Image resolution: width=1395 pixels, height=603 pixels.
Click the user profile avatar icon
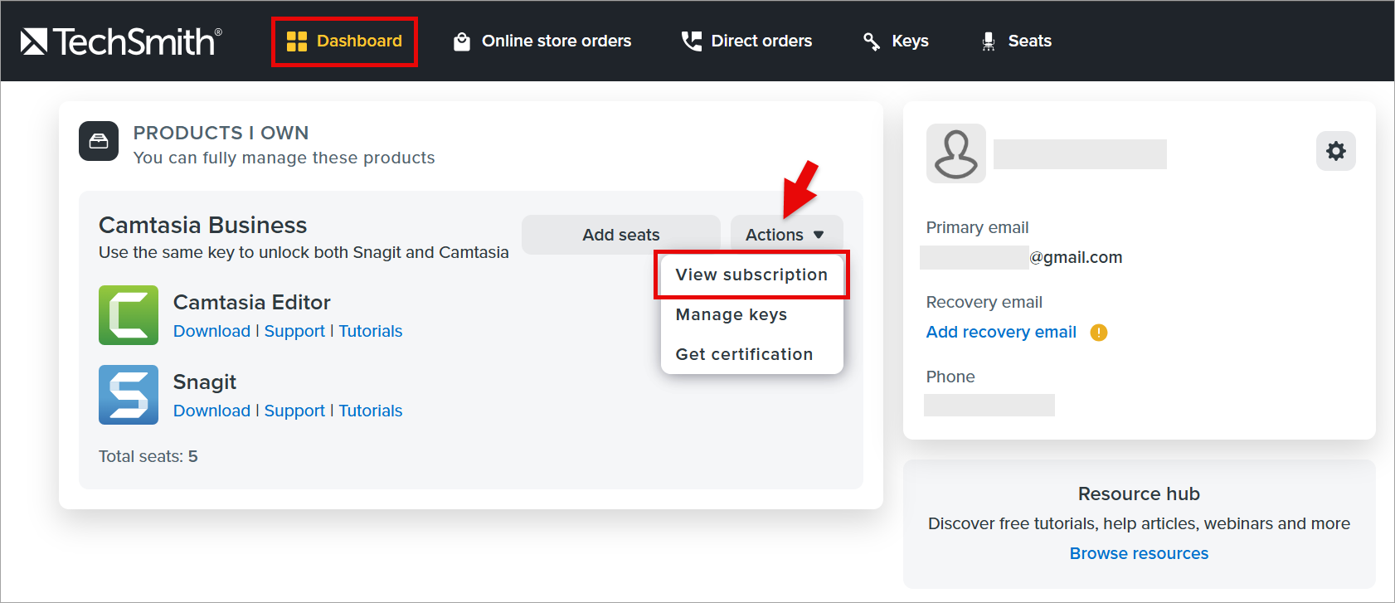point(956,153)
